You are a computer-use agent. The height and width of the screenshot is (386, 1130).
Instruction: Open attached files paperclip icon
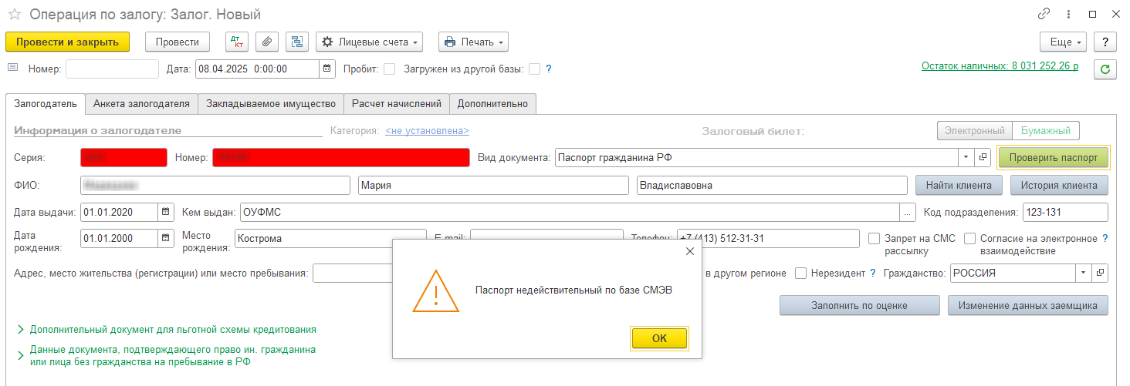[x=266, y=42]
